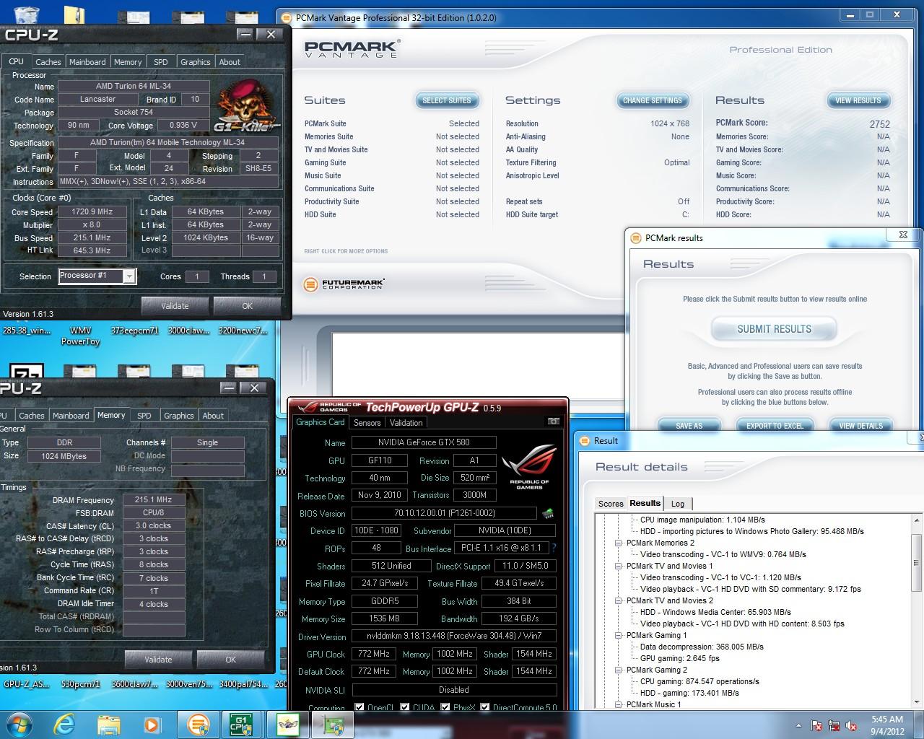Click the PCMark Score value 2752
924x739 pixels.
[879, 124]
